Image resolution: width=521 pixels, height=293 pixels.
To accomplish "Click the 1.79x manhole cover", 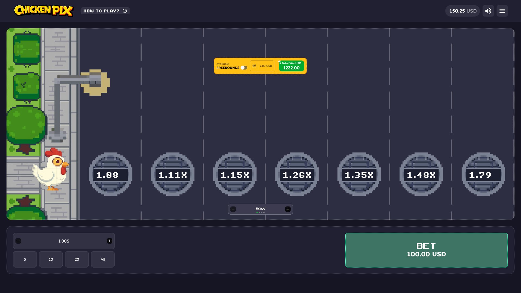I will tap(483, 174).
